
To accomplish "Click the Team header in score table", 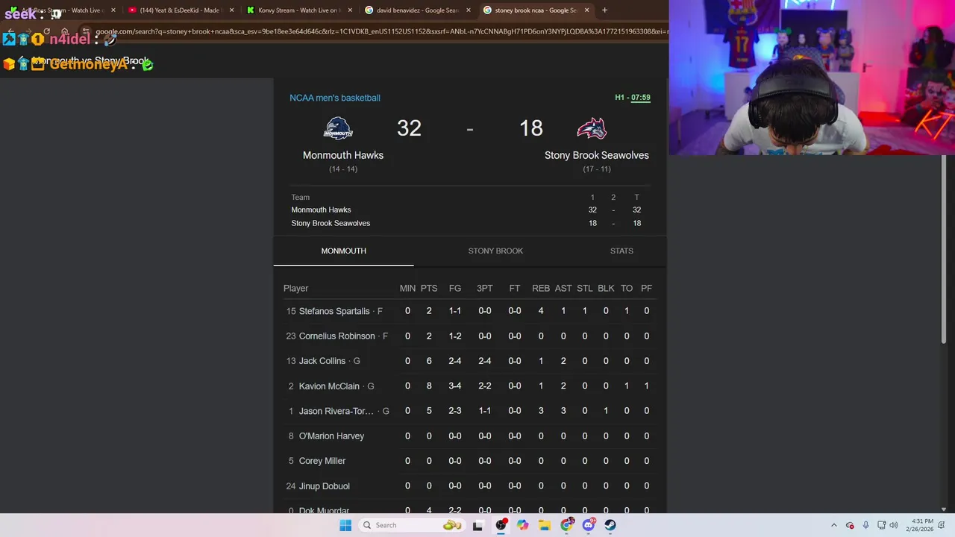I will pyautogui.click(x=300, y=198).
